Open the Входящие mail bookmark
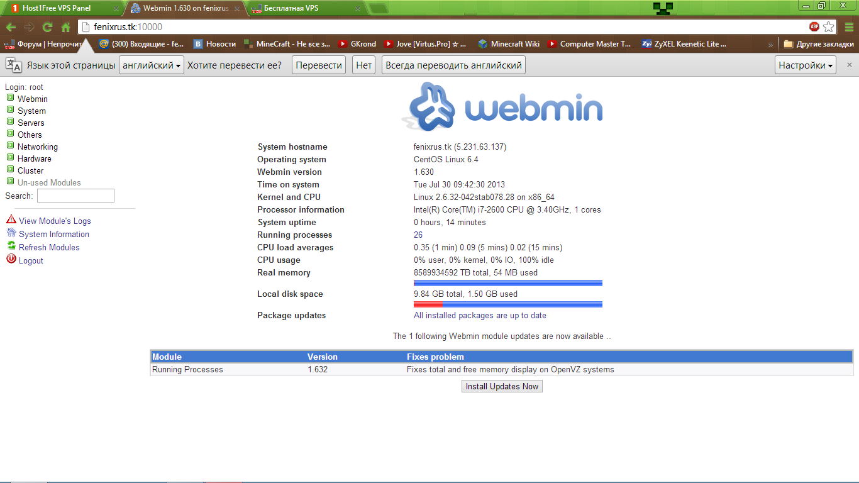This screenshot has width=859, height=483. [x=141, y=44]
